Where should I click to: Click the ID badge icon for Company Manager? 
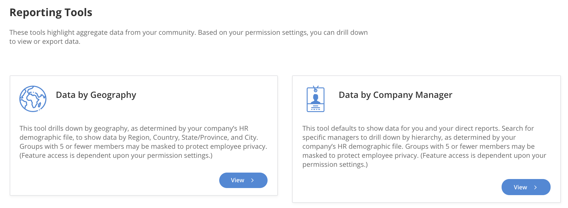(x=315, y=99)
